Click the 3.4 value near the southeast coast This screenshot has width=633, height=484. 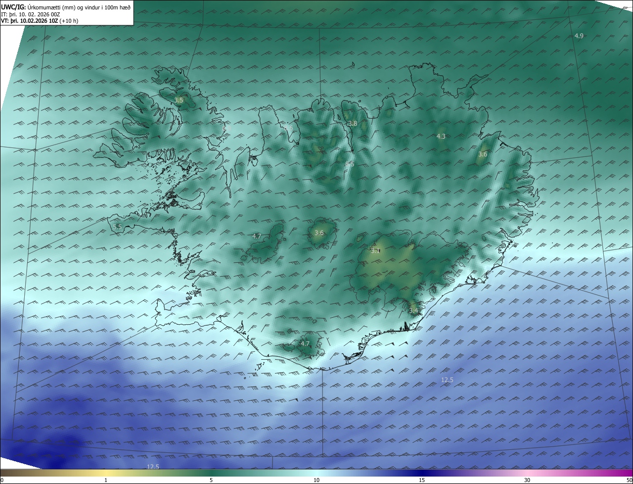[x=413, y=311]
